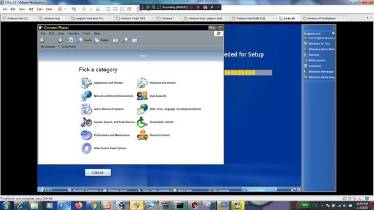Click VMware full screen icon
This screenshot has height=210, width=374.
coord(122,9)
